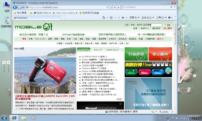Open the search provider dropdown arrow
This screenshot has width=202, height=121.
click(175, 7)
